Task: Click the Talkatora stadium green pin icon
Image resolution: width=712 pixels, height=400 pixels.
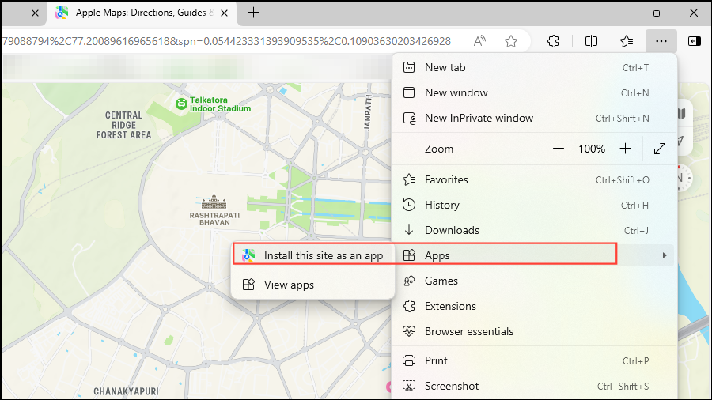Action: 181,104
